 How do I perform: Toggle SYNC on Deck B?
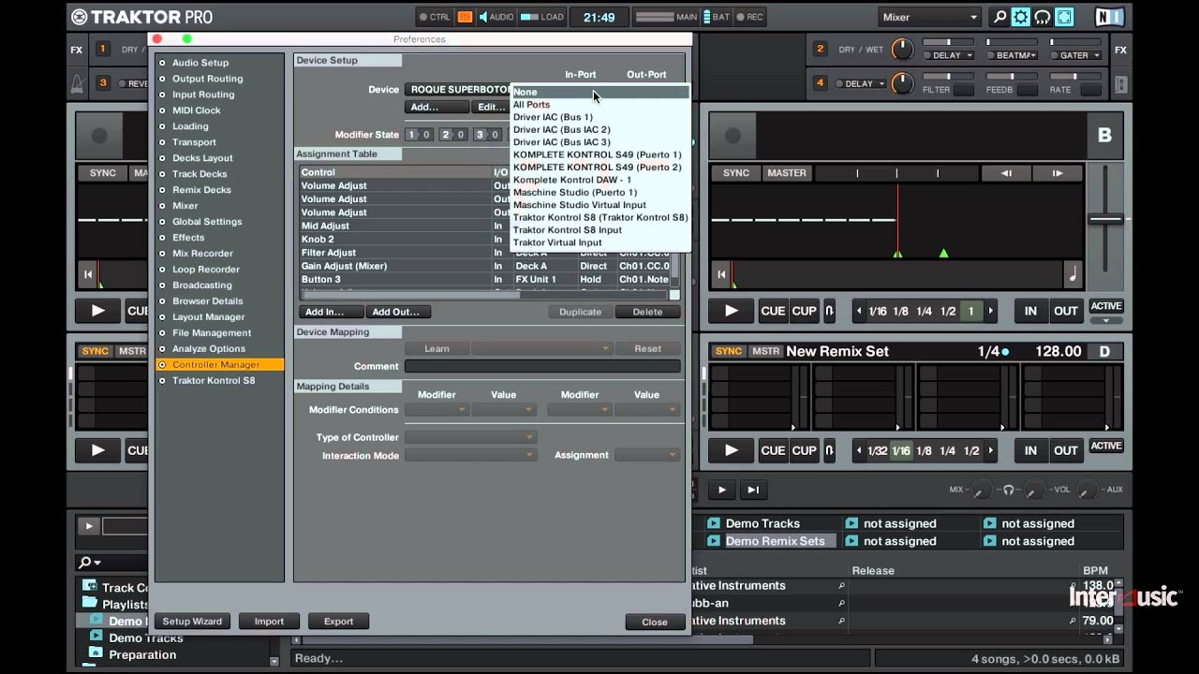(x=736, y=173)
